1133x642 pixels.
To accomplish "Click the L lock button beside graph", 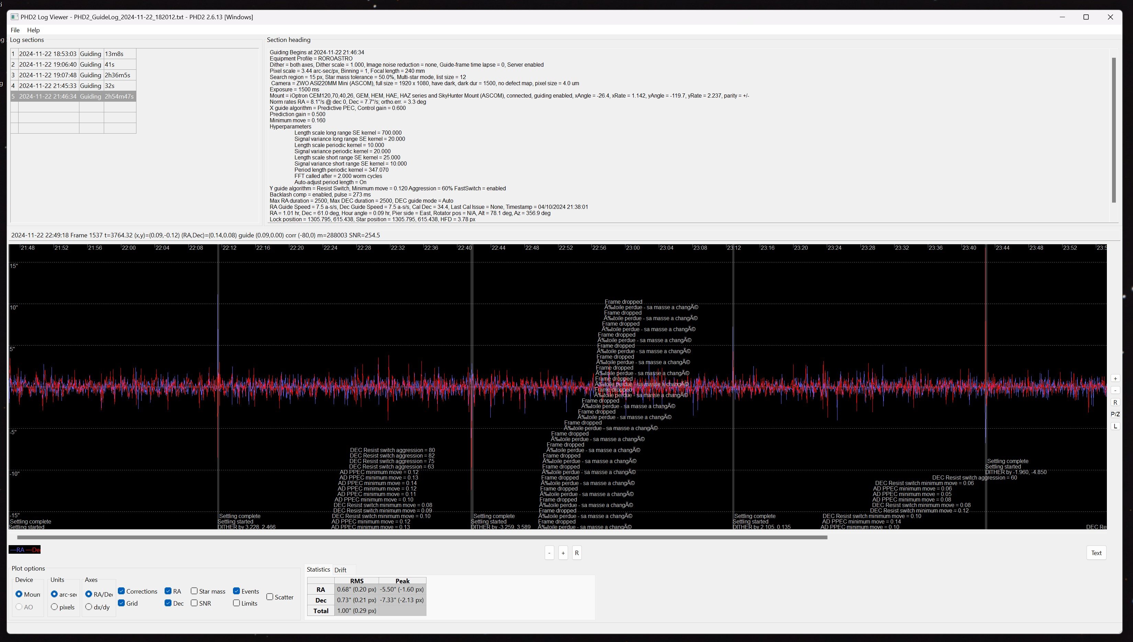I will 1115,426.
